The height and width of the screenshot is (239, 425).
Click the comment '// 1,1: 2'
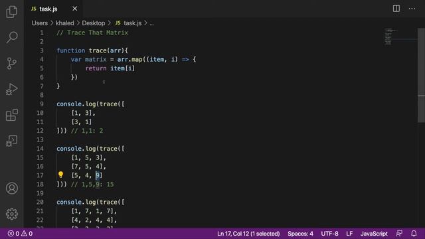(x=87, y=131)
